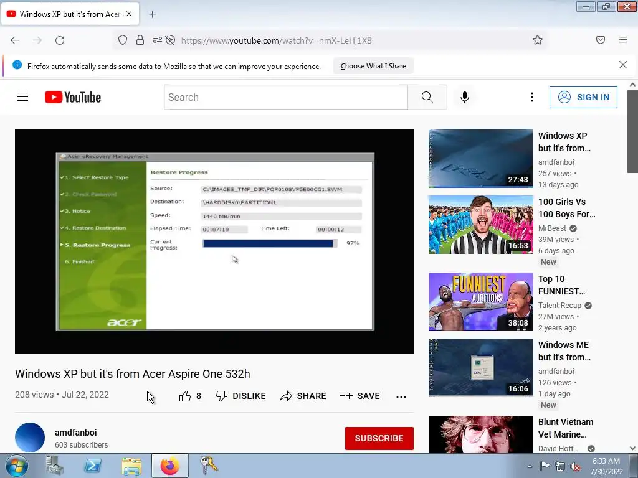The width and height of the screenshot is (638, 478).
Task: Save the video to a playlist
Action: pos(360,396)
